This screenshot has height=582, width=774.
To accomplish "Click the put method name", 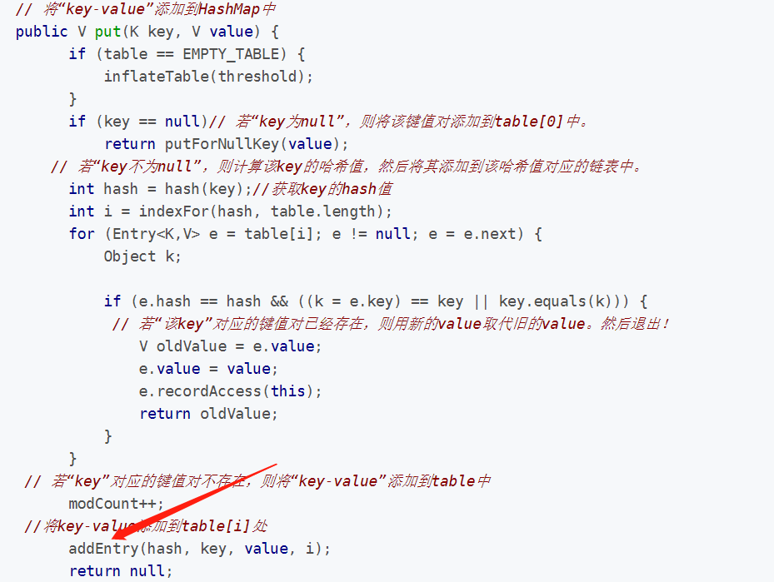I will (x=107, y=32).
